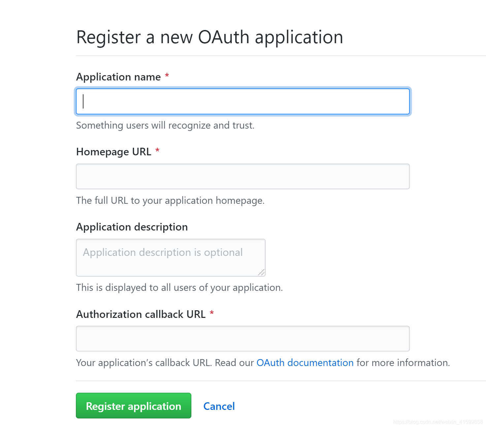Click the placeholder text Application description is optional
The width and height of the screenshot is (486, 428).
162,252
